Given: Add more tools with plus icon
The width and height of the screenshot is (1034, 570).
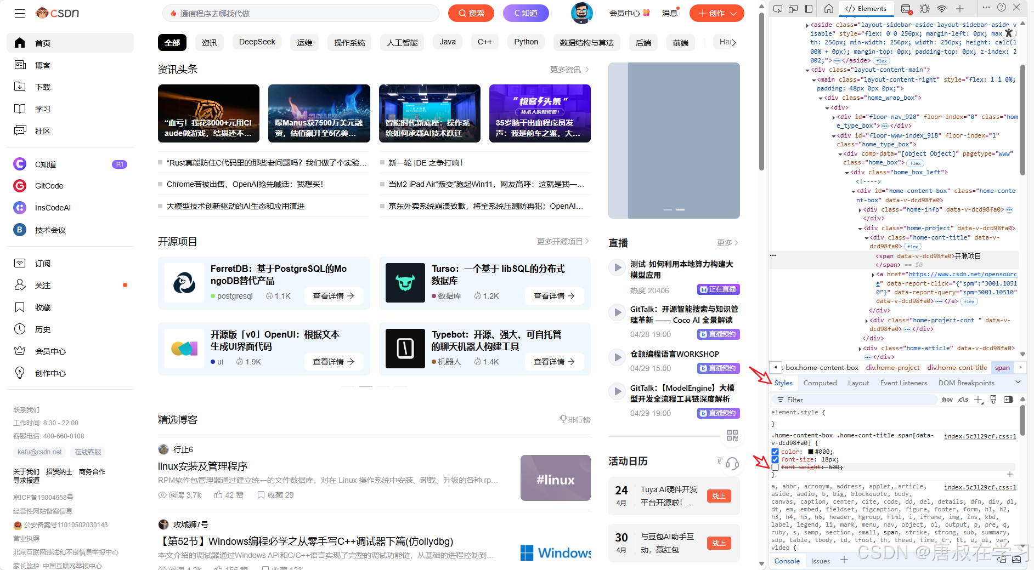Looking at the screenshot, I should 960,9.
